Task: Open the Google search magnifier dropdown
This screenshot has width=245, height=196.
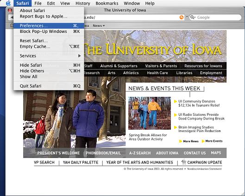Action: 193,17
